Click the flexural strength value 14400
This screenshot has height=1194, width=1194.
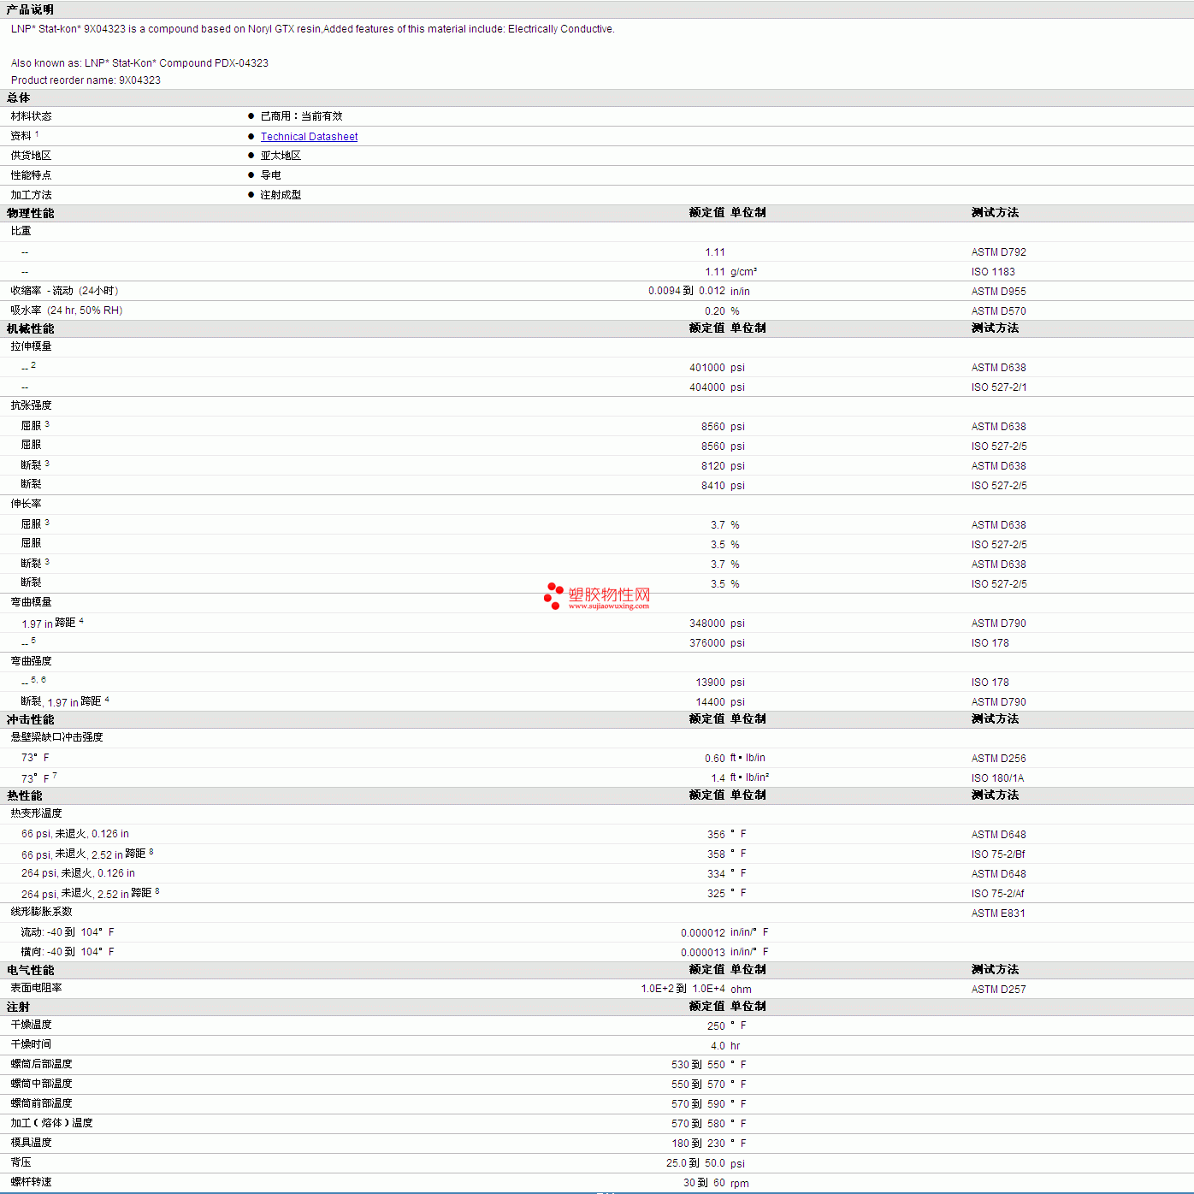710,702
